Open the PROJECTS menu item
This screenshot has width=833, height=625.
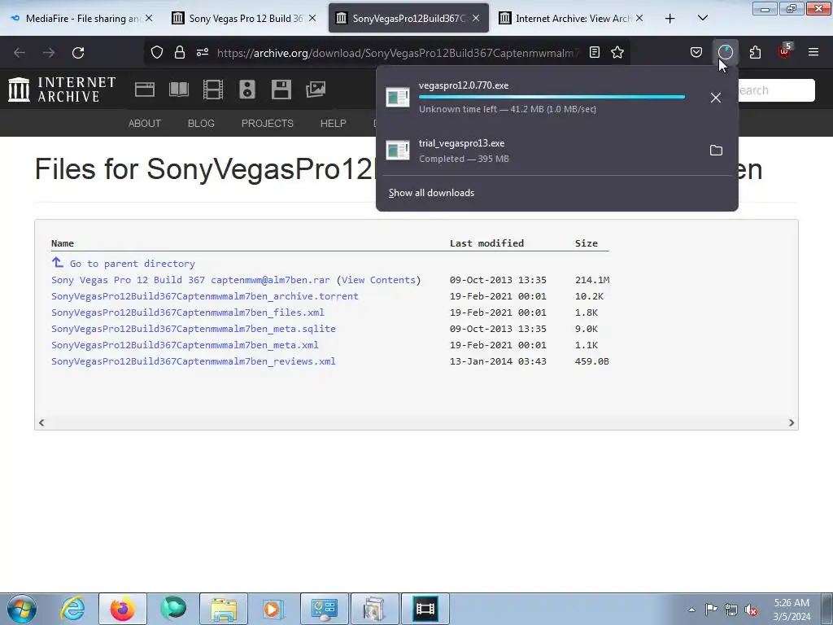click(x=267, y=124)
